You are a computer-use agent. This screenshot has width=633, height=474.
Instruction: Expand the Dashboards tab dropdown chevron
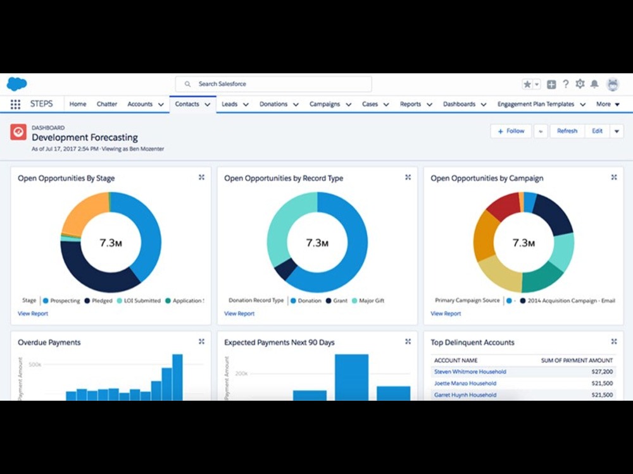(483, 104)
